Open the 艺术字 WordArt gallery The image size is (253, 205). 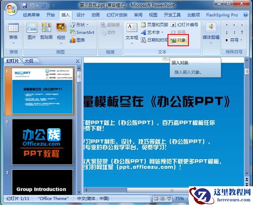[152, 32]
